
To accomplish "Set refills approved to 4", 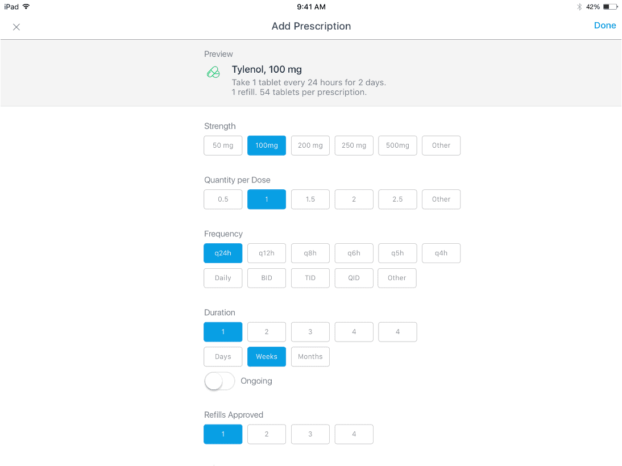I will pyautogui.click(x=354, y=434).
